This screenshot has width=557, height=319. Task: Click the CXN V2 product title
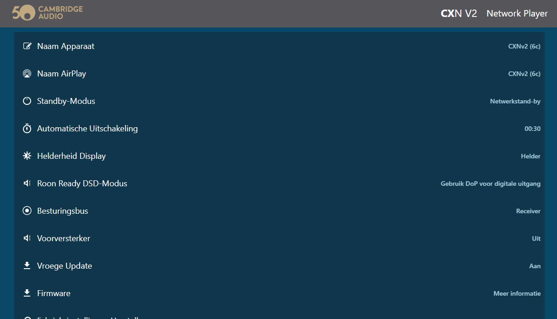click(459, 13)
